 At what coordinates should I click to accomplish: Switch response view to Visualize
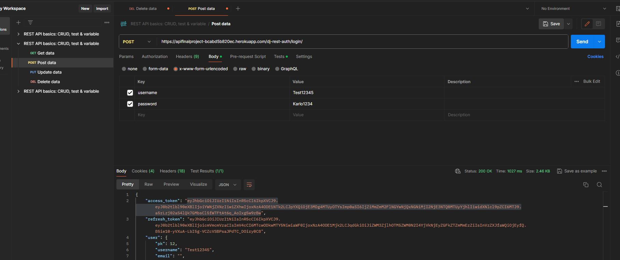pos(198,184)
